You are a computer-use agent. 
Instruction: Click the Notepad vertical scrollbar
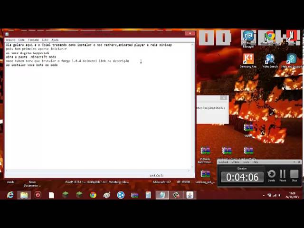[192, 105]
